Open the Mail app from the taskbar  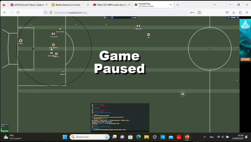[x=171, y=137]
